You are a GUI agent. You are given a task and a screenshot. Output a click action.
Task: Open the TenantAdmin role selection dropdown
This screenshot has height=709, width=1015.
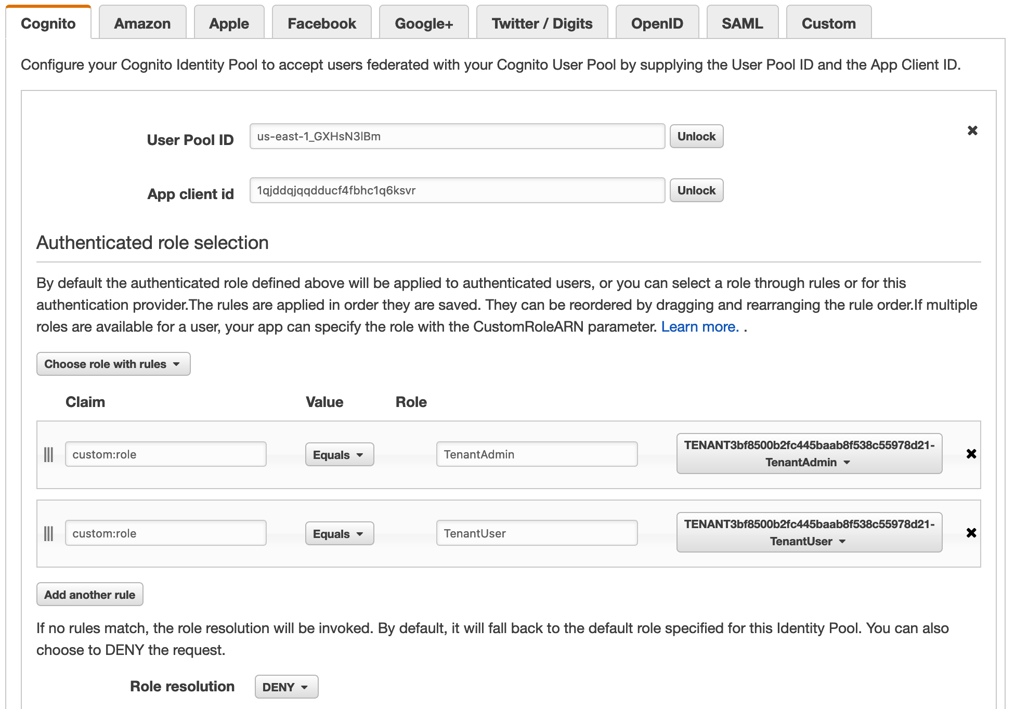[x=809, y=454]
